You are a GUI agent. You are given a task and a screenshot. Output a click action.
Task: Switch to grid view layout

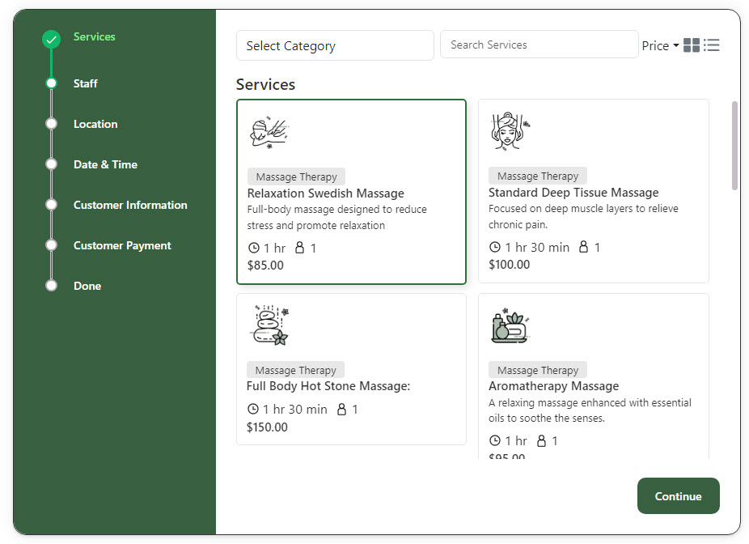click(x=691, y=45)
